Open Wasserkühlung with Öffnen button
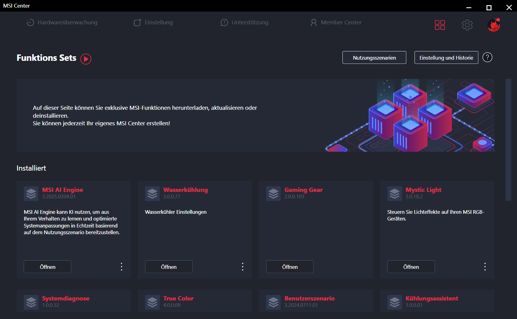Image resolution: width=517 pixels, height=319 pixels. 168,267
